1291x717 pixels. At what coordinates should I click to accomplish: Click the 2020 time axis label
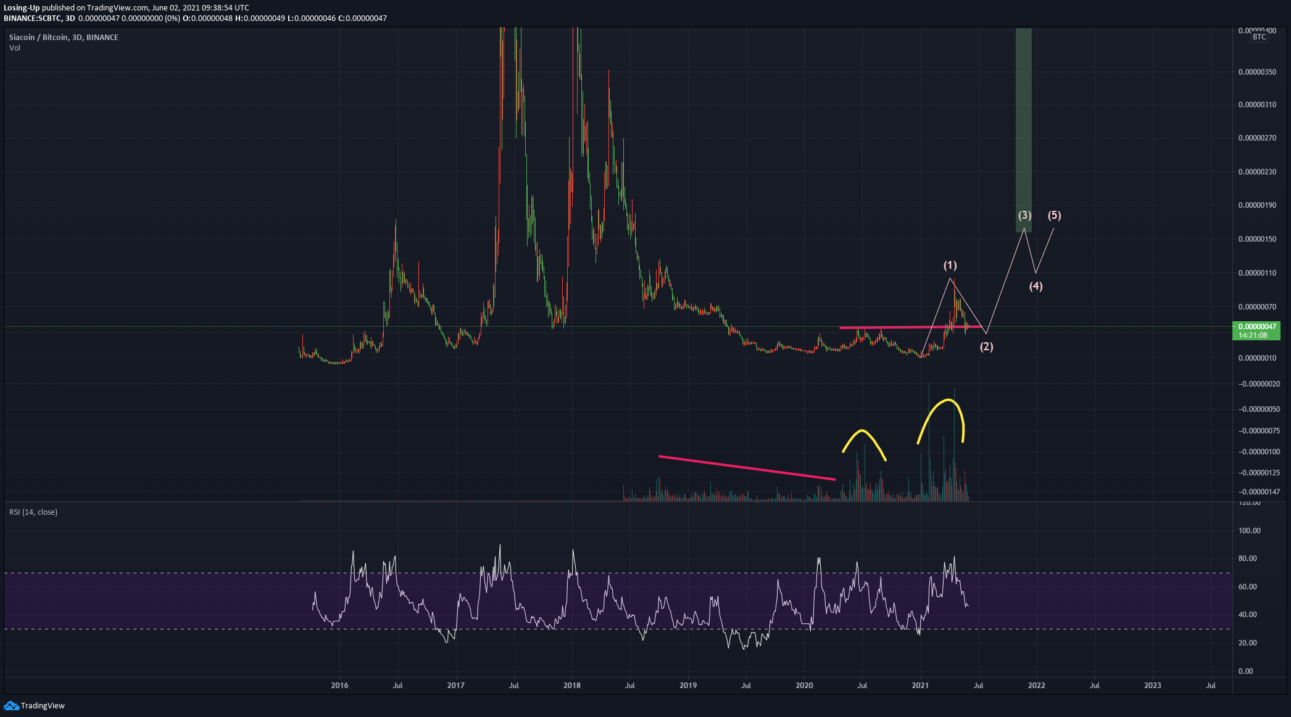coord(804,685)
